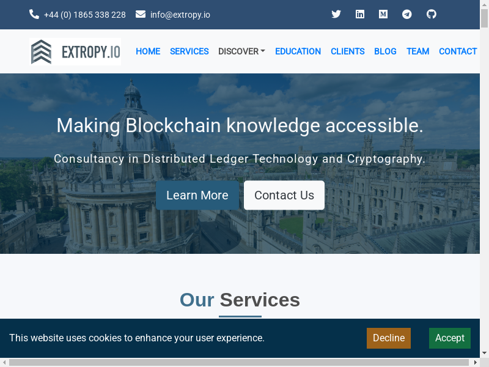Click the Learn More button
The height and width of the screenshot is (367, 489).
(197, 195)
